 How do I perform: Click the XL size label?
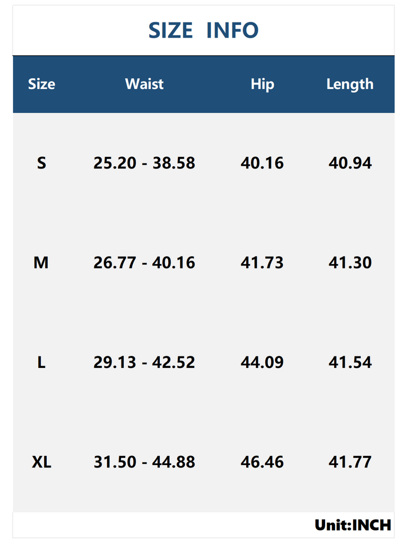[42, 462]
